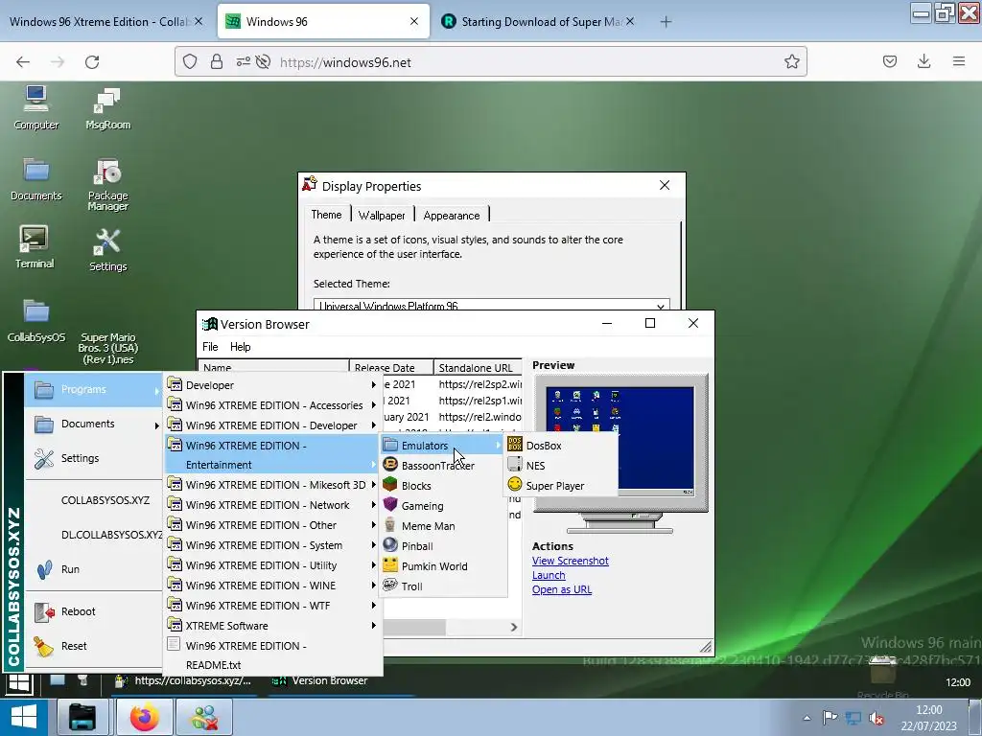Open Help menu in Version Browser

(240, 347)
